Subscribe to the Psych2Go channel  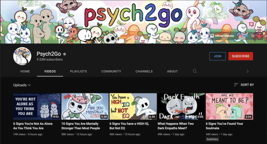click(x=241, y=56)
